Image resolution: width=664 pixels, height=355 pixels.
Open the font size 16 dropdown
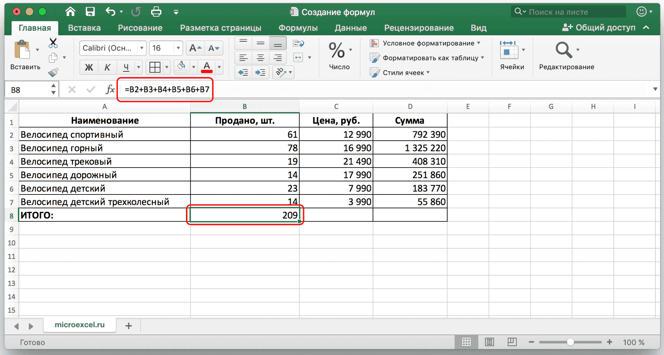178,48
